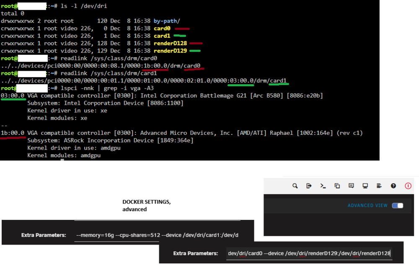The width and height of the screenshot is (419, 268).
Task: Click 'Kernel modules: amdgpu' line
Action: (x=64, y=155)
